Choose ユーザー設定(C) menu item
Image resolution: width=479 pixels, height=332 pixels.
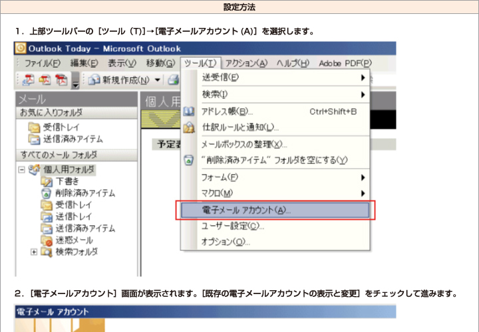pos(275,226)
